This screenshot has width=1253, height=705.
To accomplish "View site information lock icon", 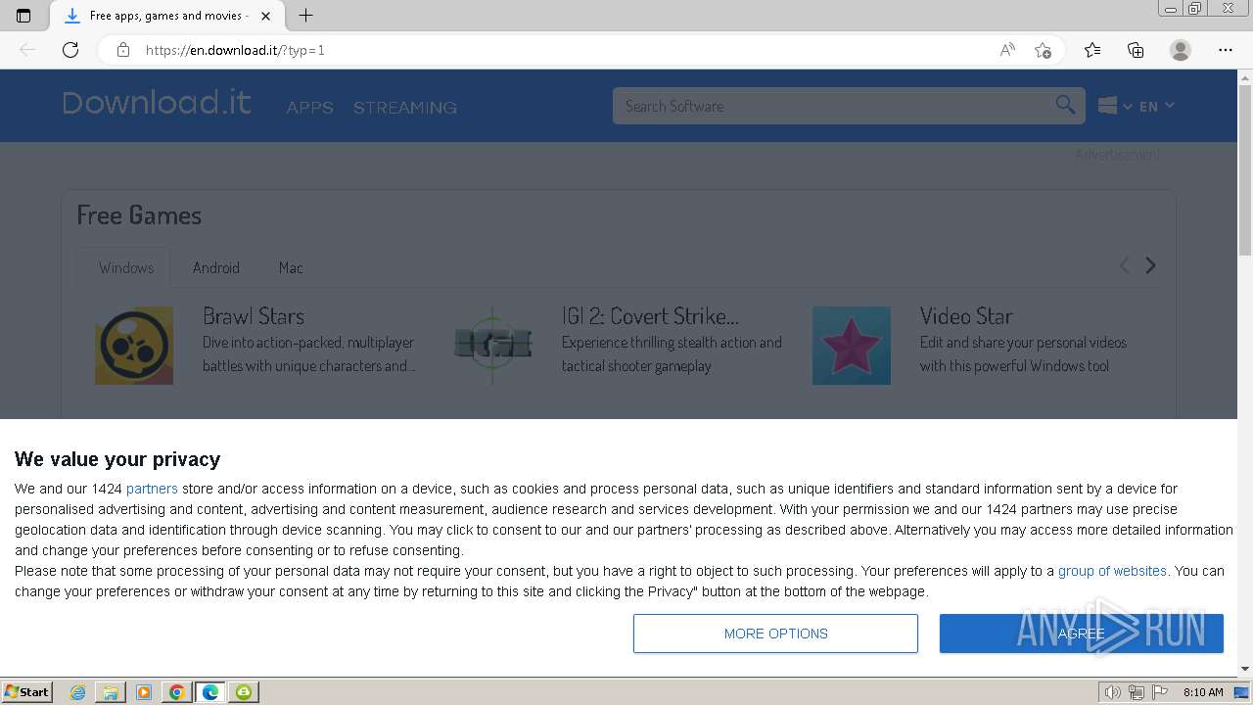I will pos(123,50).
